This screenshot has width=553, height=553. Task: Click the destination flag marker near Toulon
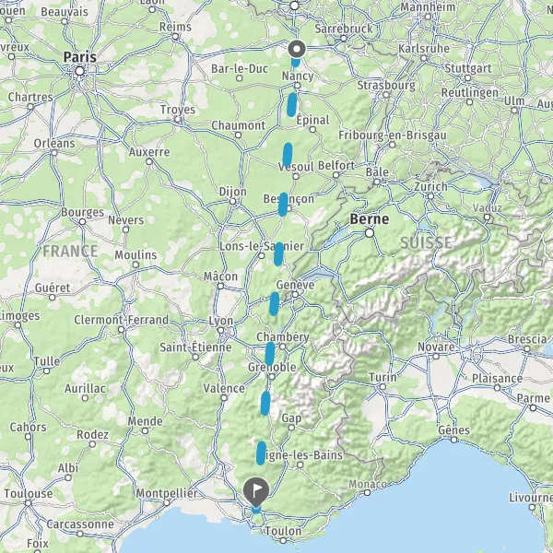256,492
